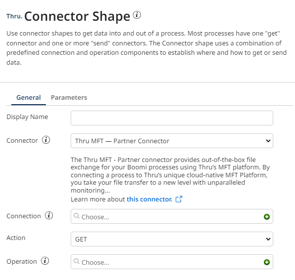Show info tooltip for Operation field
Image resolution: width=295 pixels, height=280 pixels.
coord(45,261)
